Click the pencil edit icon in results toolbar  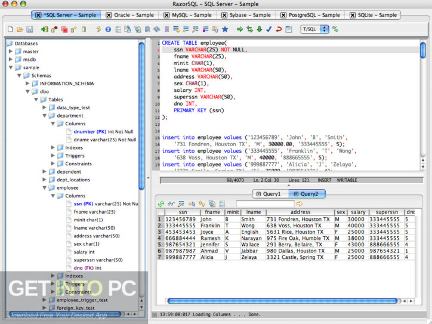pyautogui.click(x=181, y=204)
